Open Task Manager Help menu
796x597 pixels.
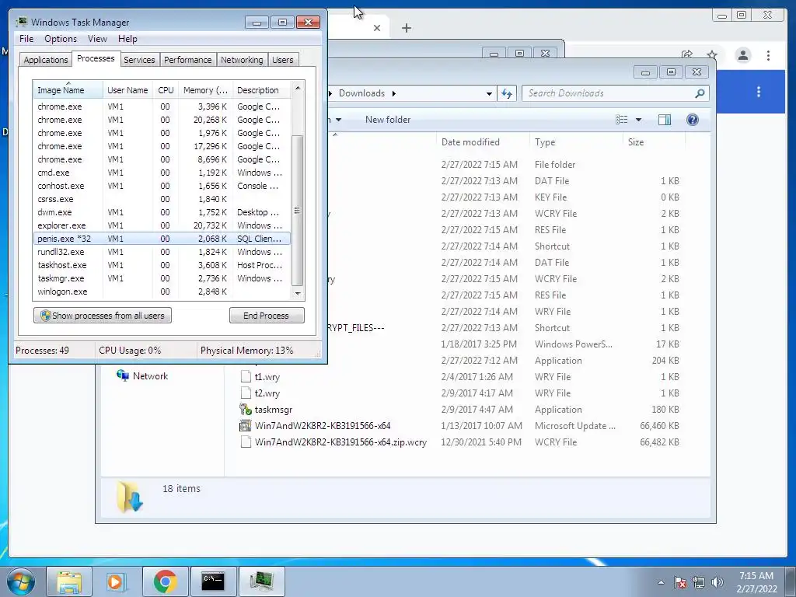(x=127, y=39)
